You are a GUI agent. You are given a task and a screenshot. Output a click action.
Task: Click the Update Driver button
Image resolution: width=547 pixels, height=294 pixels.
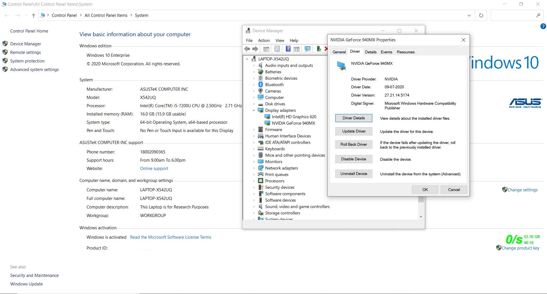click(x=354, y=131)
